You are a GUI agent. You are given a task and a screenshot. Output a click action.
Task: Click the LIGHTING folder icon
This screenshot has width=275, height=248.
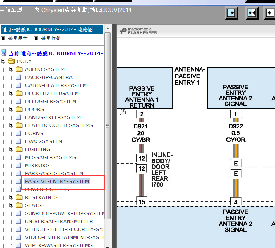19,149
